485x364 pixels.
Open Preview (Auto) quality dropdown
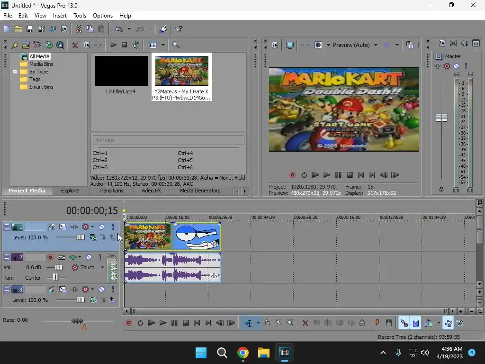[x=376, y=45]
